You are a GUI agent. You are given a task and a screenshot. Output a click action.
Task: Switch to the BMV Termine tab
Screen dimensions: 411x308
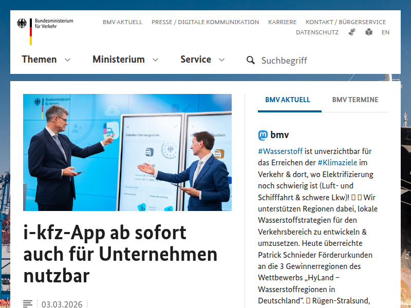[x=355, y=100]
